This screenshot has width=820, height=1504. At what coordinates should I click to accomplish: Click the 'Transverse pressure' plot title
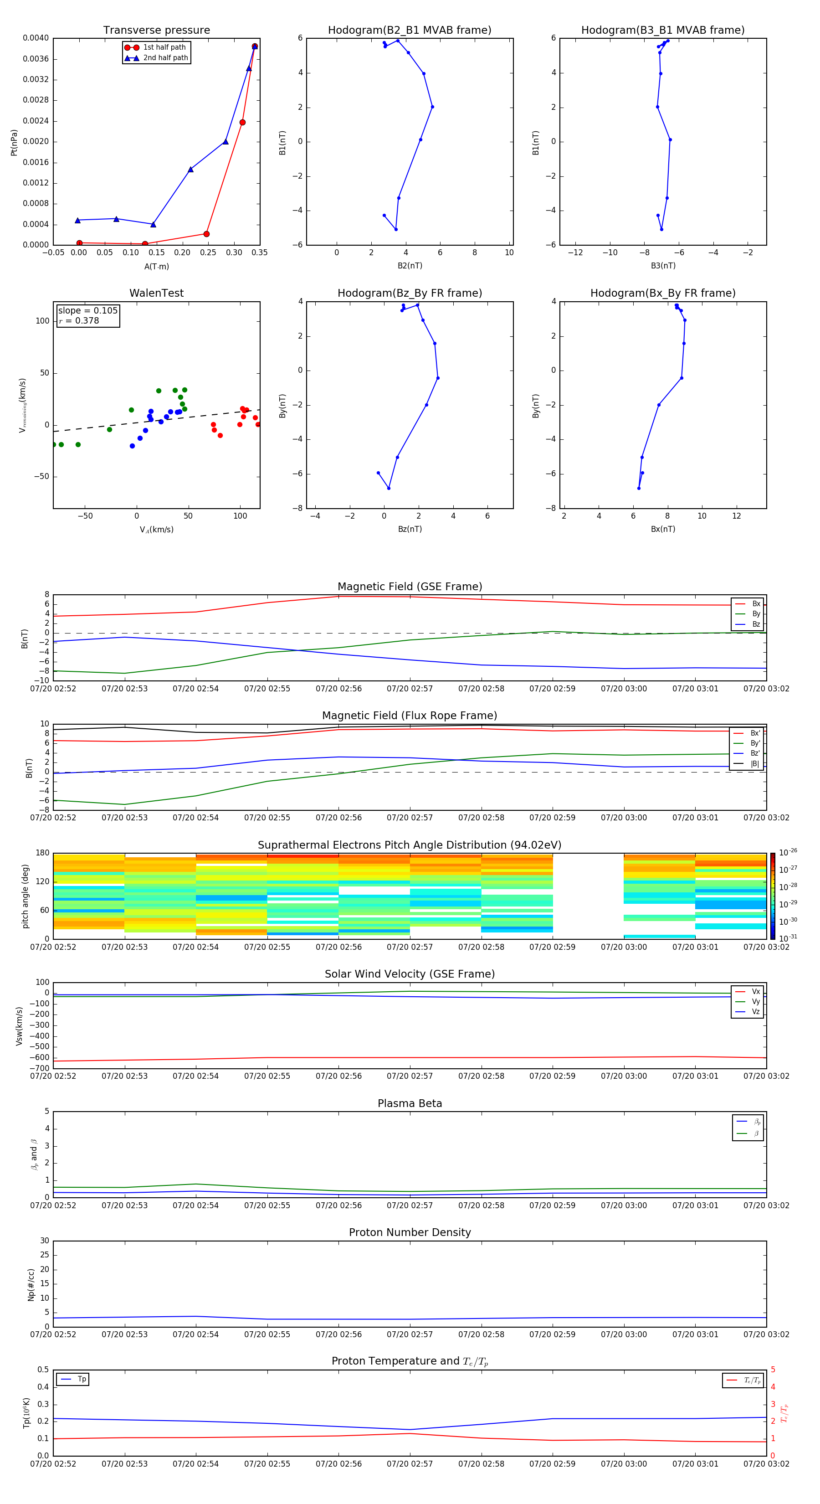(x=156, y=31)
